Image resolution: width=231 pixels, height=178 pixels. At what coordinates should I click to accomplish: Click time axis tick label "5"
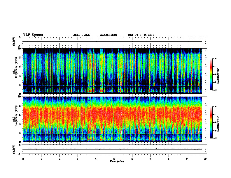click(x=114, y=159)
